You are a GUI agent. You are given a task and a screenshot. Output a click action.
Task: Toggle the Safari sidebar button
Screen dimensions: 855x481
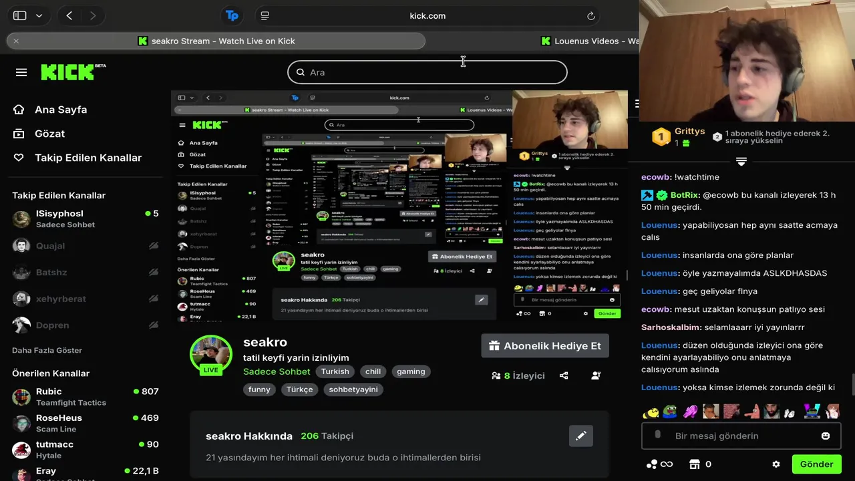(x=20, y=15)
